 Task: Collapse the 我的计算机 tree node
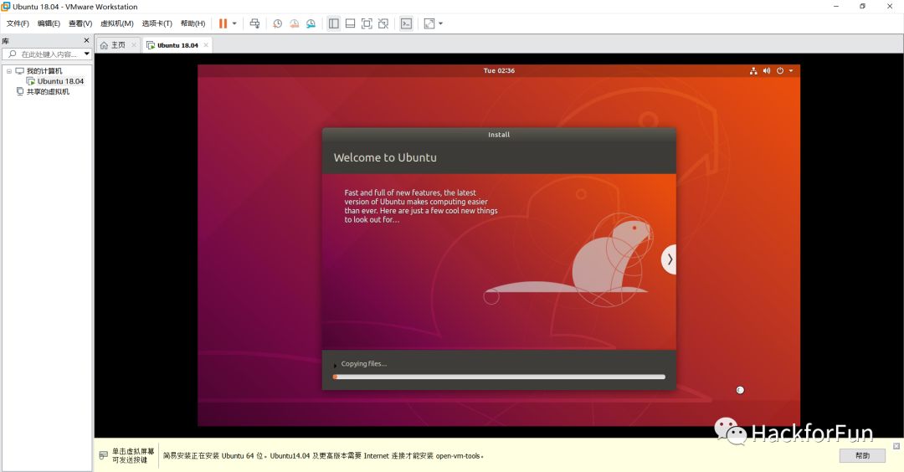pos(9,71)
